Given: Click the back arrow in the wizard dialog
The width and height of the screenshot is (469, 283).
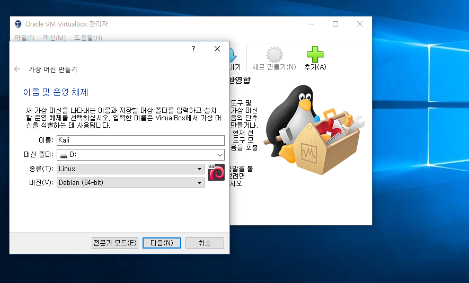Looking at the screenshot, I should (x=17, y=69).
